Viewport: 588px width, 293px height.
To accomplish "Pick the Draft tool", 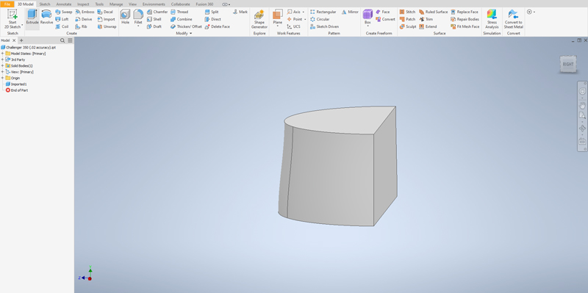I will coord(154,26).
